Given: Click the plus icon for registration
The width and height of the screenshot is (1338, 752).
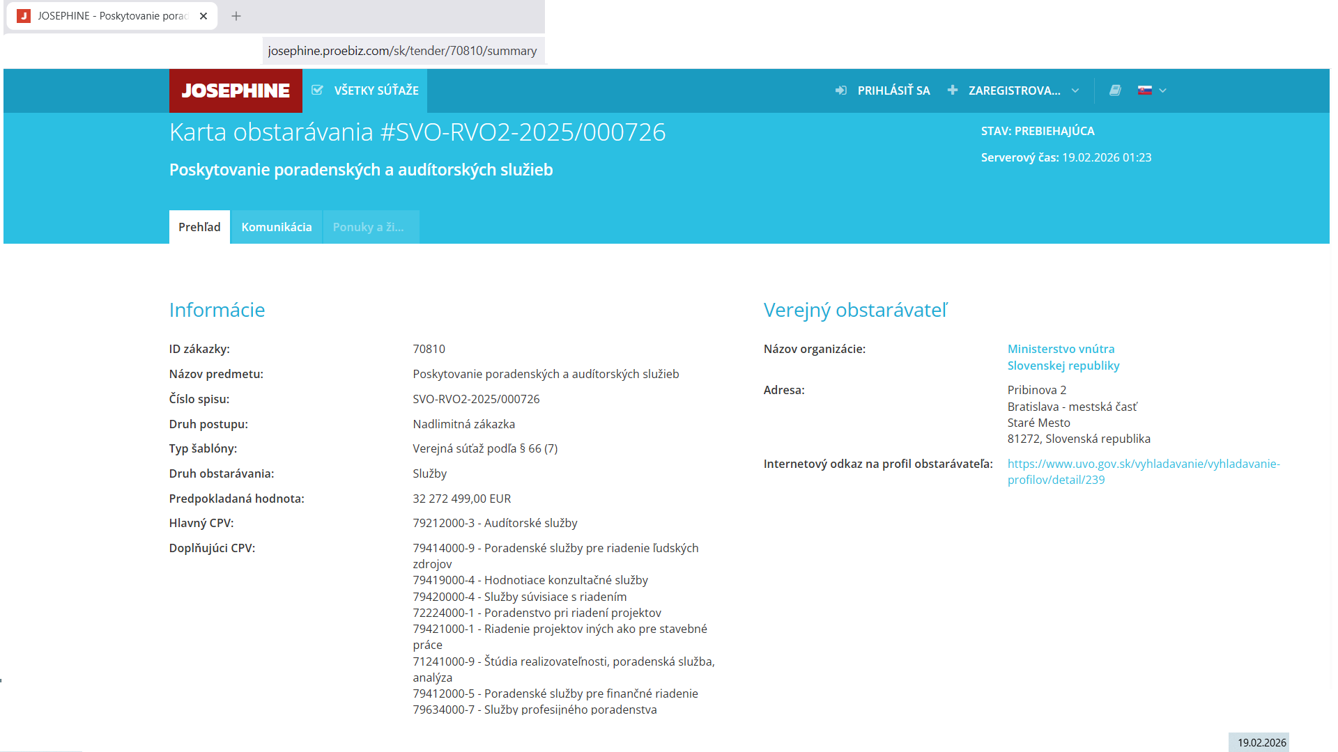Looking at the screenshot, I should [x=953, y=91].
